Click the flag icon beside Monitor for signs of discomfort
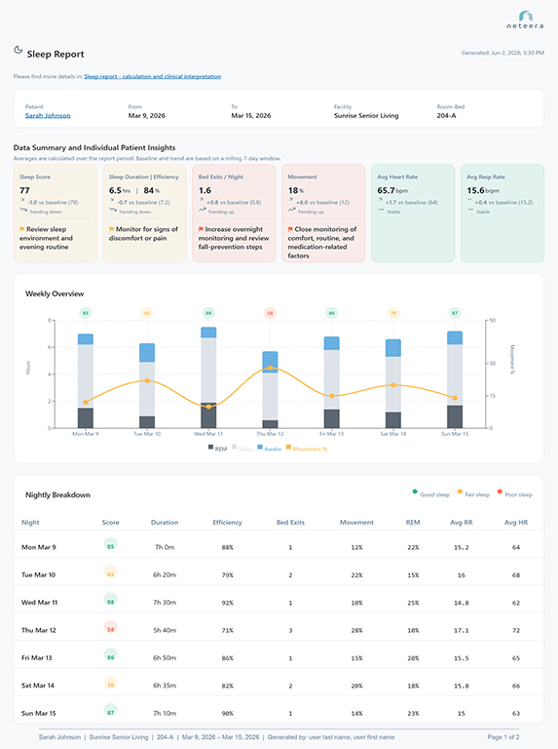558x749 pixels. [112, 229]
